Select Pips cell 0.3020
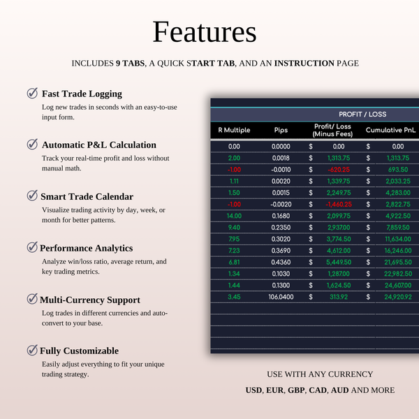419x419 pixels. [281, 239]
